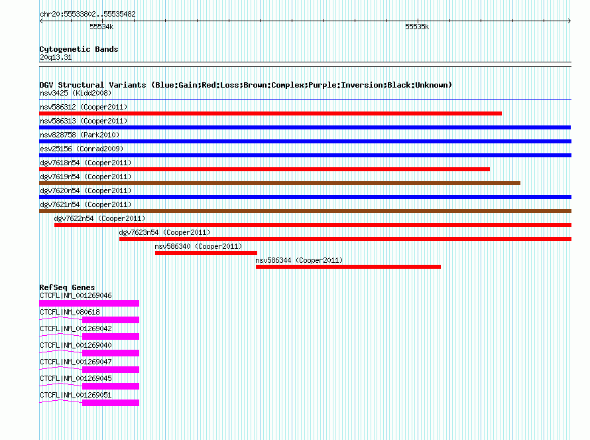Click the NM_001269051 intron connector line
The width and height of the screenshot is (590, 440).
[x=60, y=401]
